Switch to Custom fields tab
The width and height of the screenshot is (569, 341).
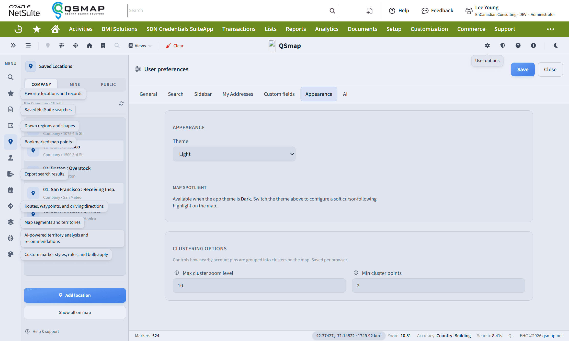279,94
